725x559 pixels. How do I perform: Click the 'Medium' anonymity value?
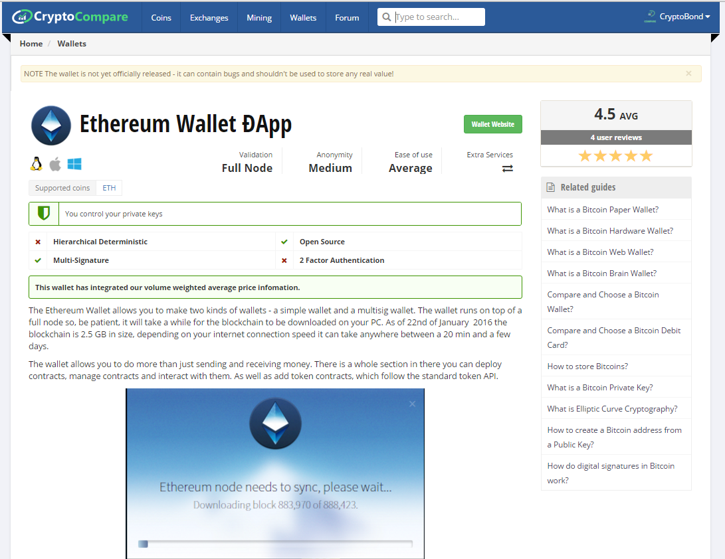pyautogui.click(x=330, y=168)
